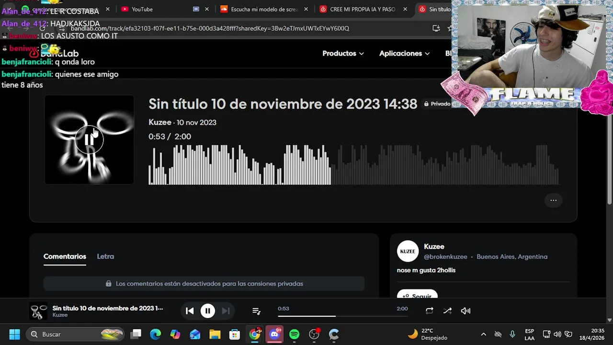Image resolution: width=613 pixels, height=345 pixels.
Task: Click the 'nose m gusta 2hollis' bio text
Action: (426, 270)
